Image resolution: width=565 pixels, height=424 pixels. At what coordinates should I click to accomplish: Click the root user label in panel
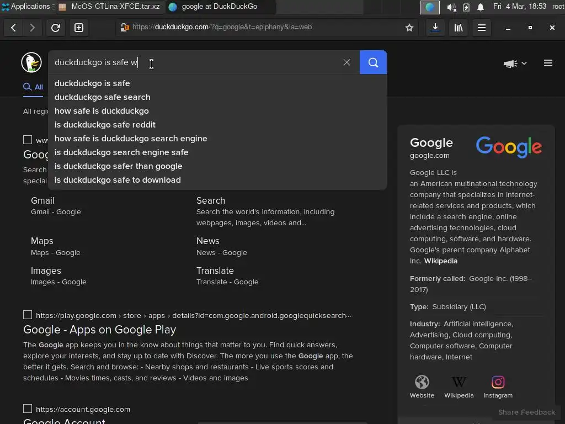[558, 7]
